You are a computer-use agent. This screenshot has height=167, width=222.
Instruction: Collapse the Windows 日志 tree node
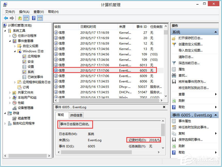[x=15, y=51]
